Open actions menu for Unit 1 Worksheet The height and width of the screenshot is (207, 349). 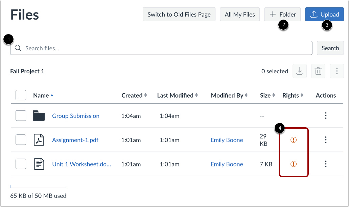(326, 164)
